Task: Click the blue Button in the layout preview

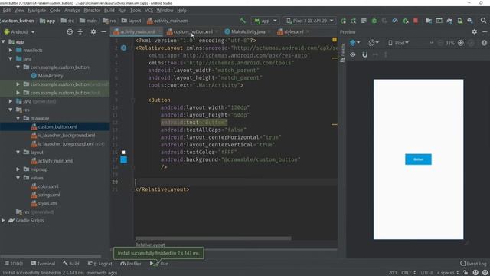Action: click(x=418, y=159)
